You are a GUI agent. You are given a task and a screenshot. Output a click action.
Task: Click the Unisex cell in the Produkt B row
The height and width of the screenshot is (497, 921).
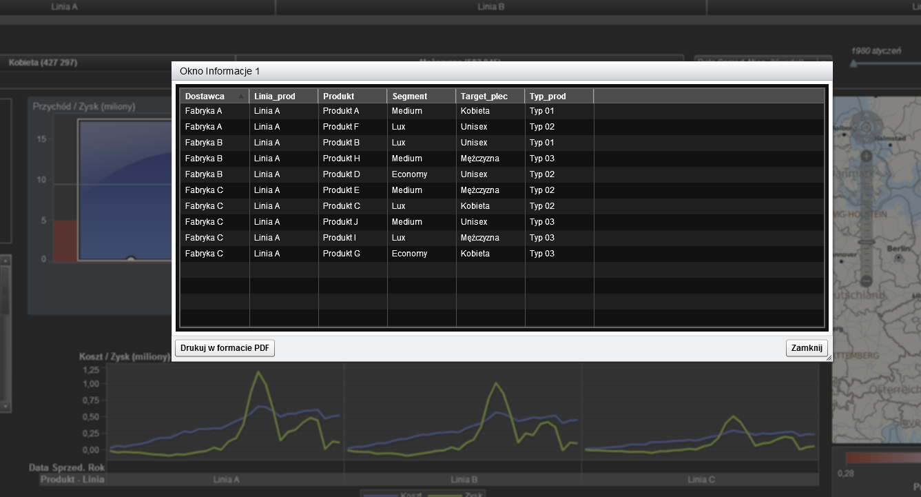click(x=490, y=143)
